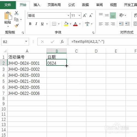Open the Name Box dropdown arrow
The image size is (137, 137).
(x=26, y=42)
